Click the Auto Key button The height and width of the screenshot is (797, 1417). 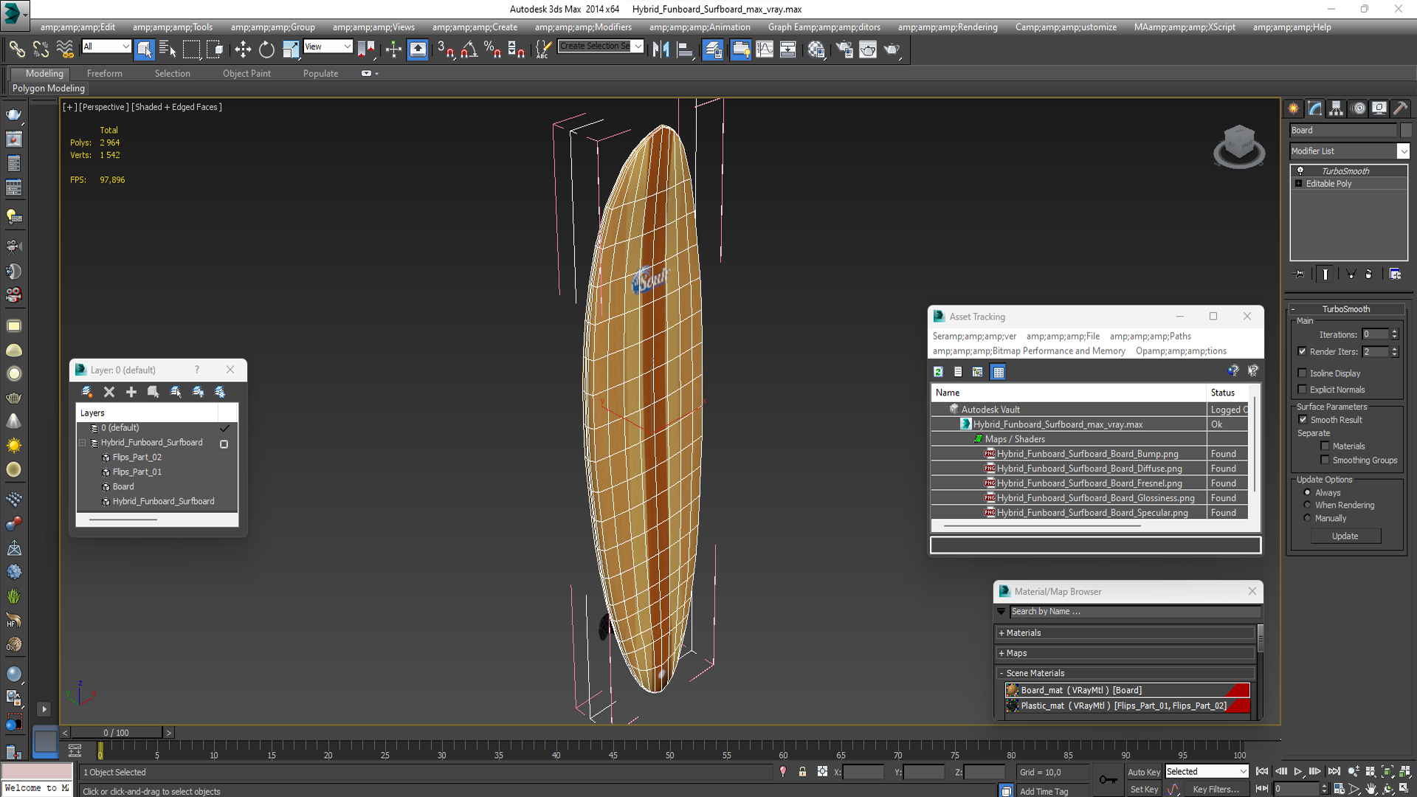coord(1143,772)
